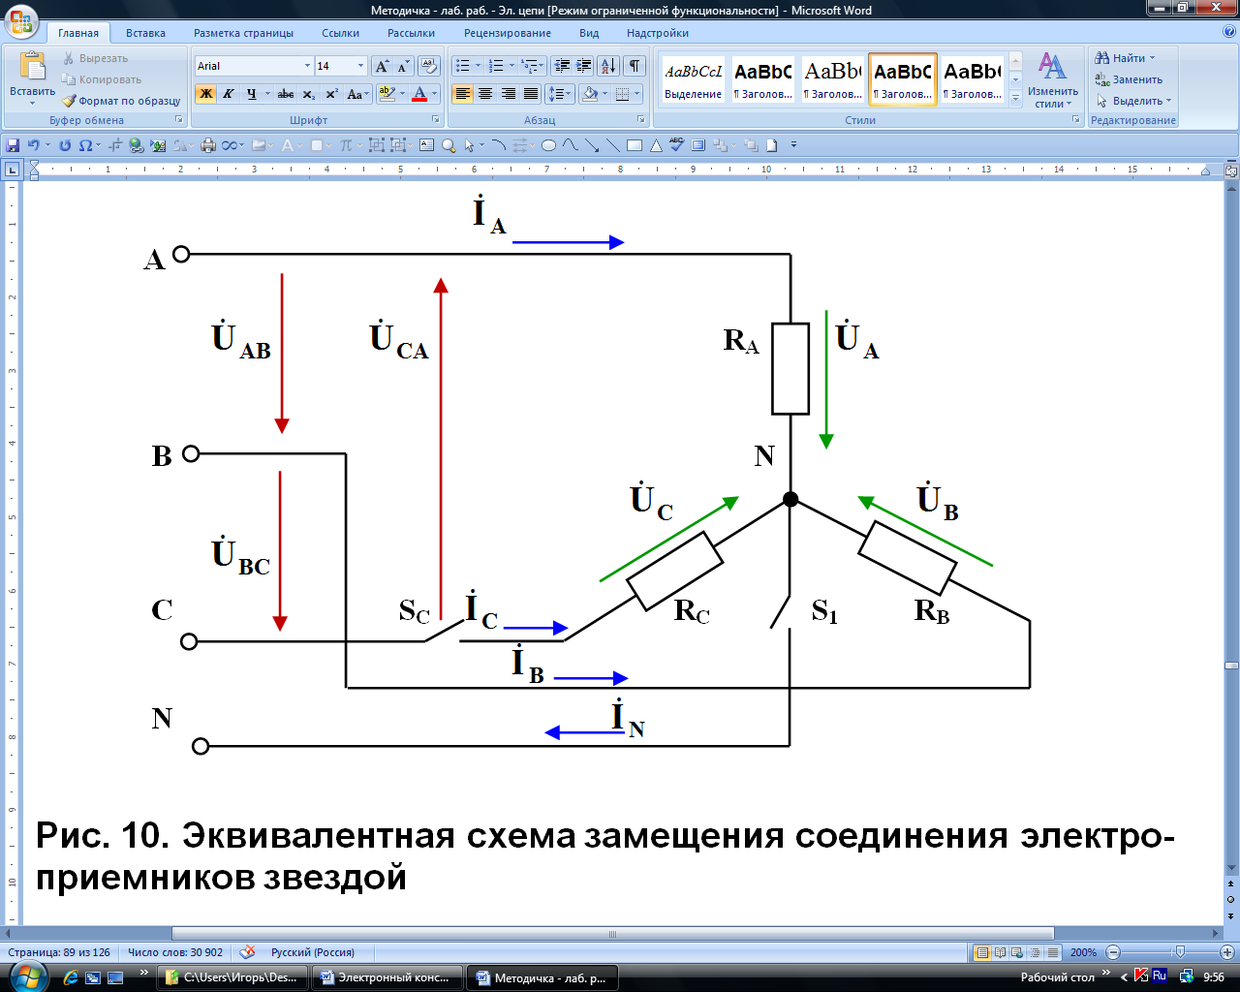Open font color dropdown arrow

pos(435,94)
